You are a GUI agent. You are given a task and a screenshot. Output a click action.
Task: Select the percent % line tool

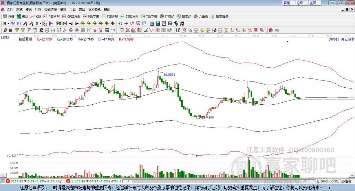point(190,30)
